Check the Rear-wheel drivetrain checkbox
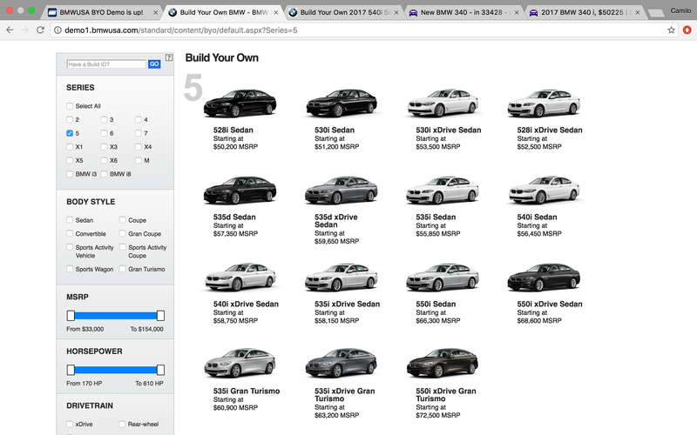 (122, 424)
